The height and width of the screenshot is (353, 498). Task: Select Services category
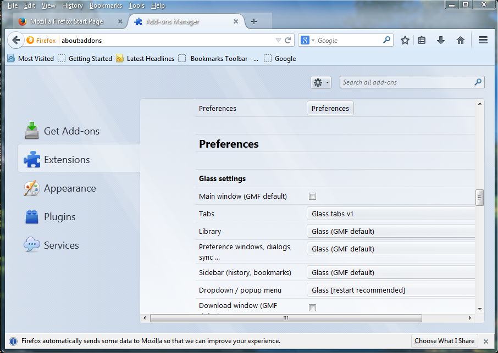(x=79, y=245)
